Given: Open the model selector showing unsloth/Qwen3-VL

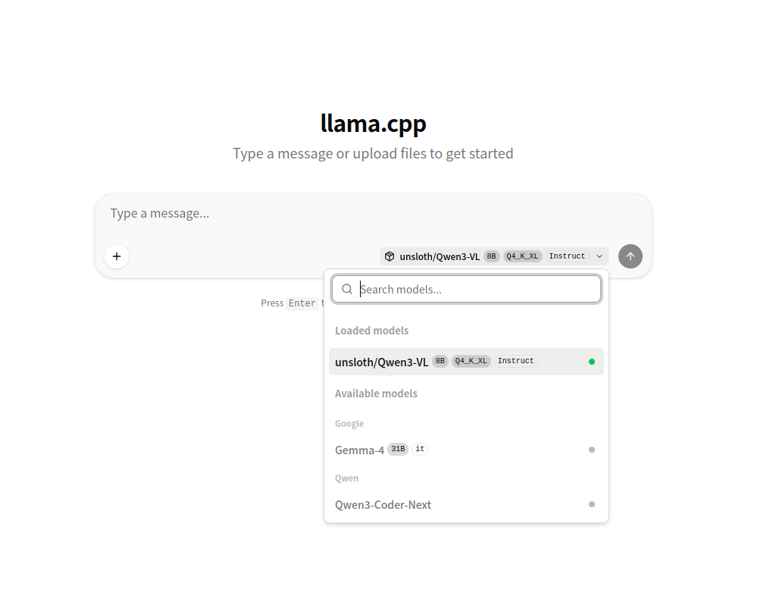Looking at the screenshot, I should point(493,256).
